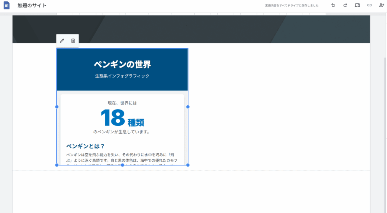Undo the last action

coord(333,5)
